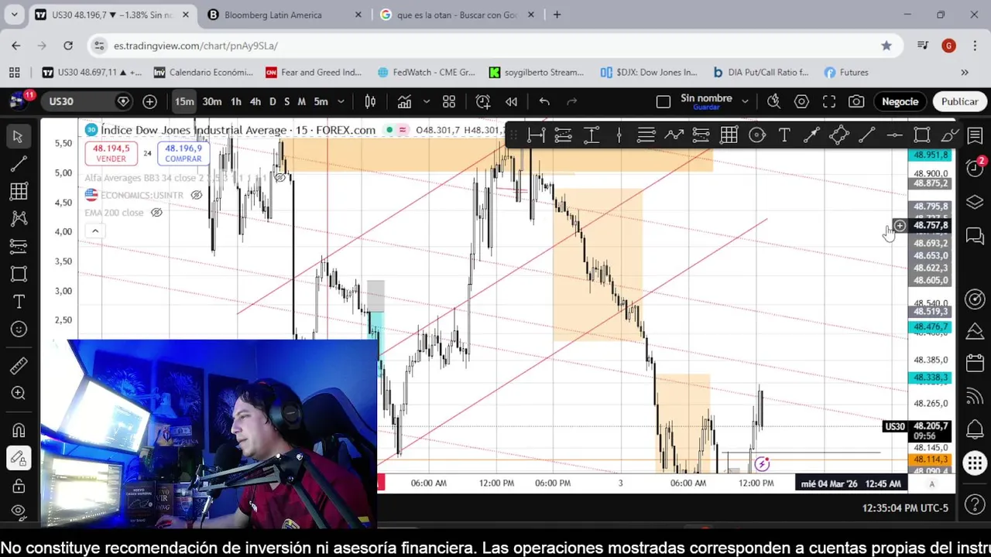Create an alert with clock icon
991x557 pixels.
pyautogui.click(x=483, y=101)
